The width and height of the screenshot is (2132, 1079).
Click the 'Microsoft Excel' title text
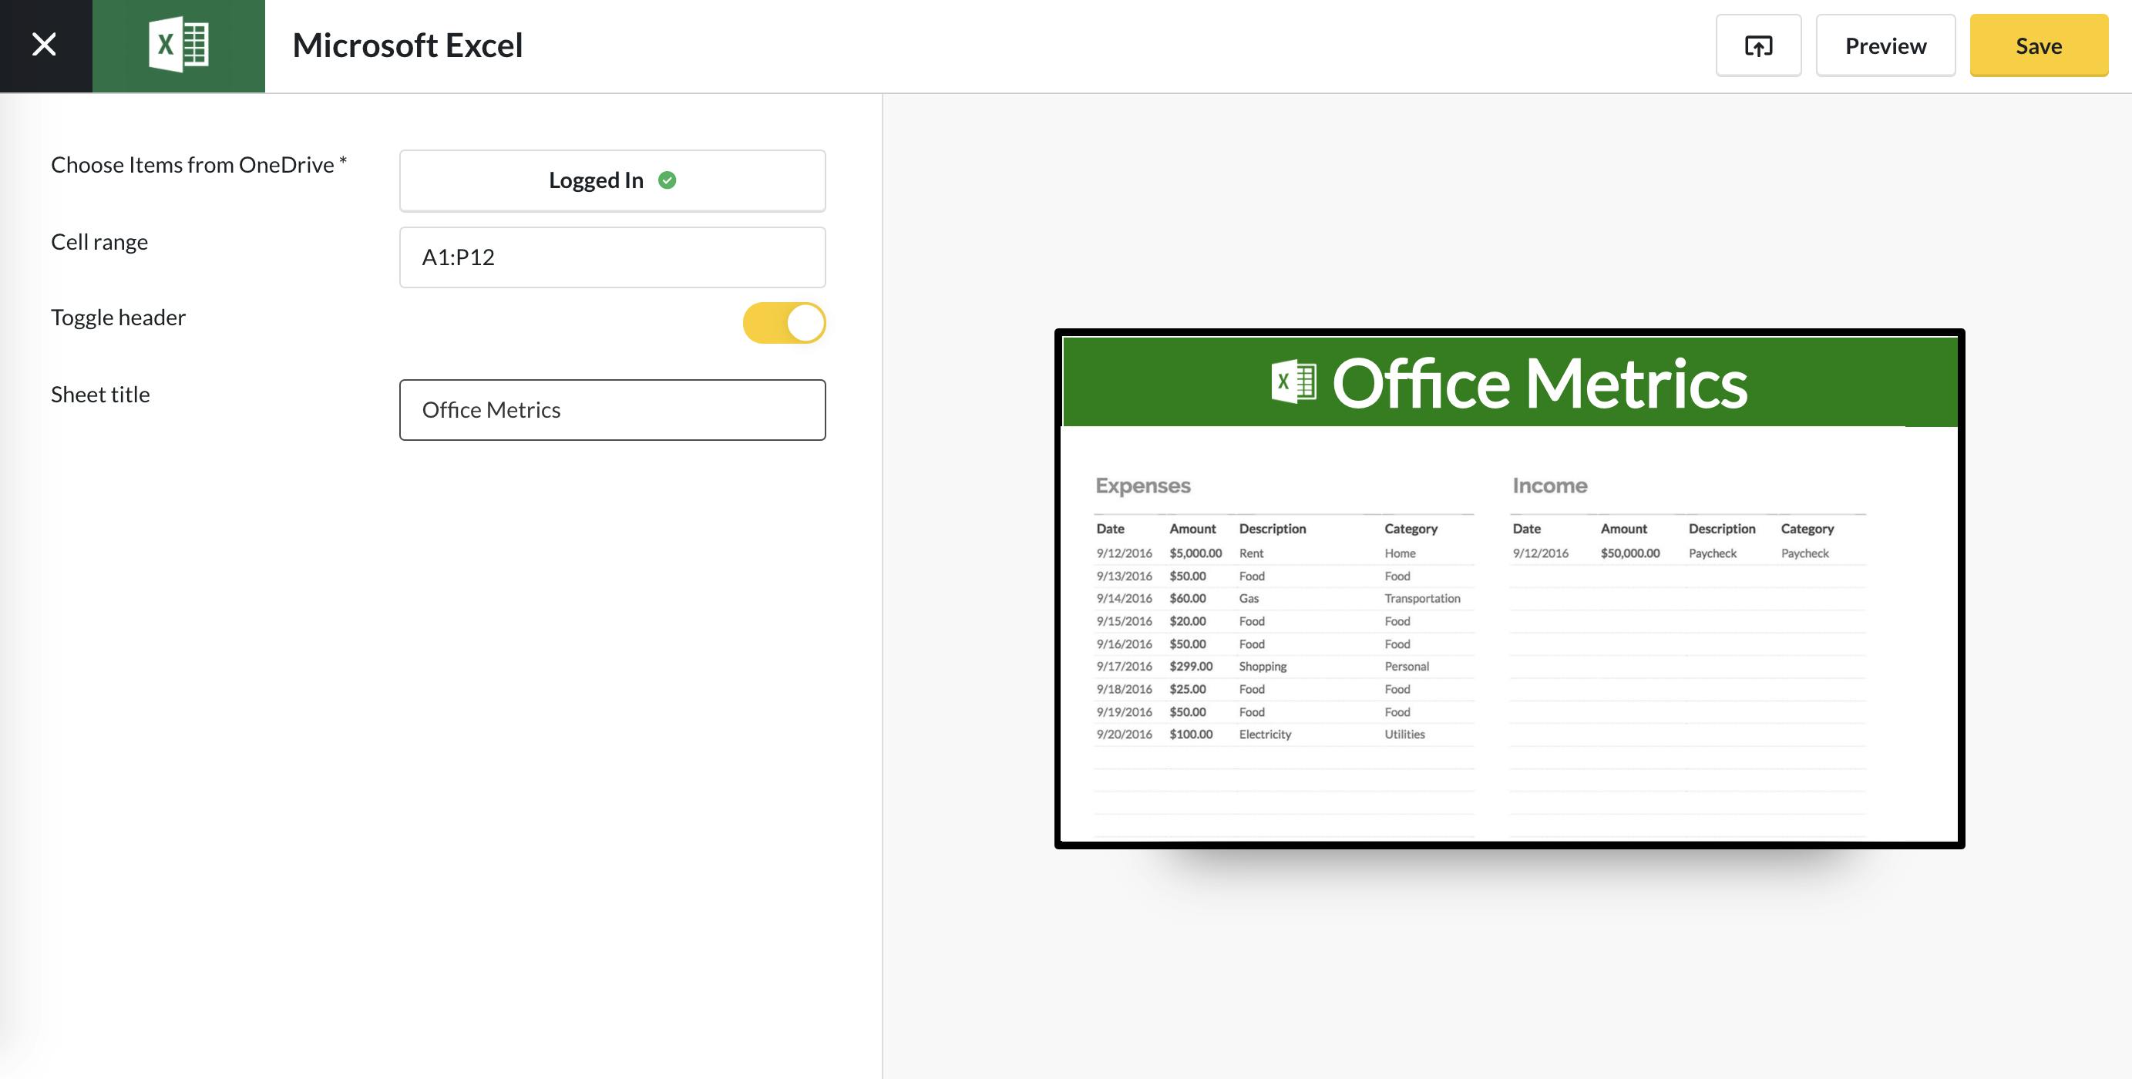407,45
